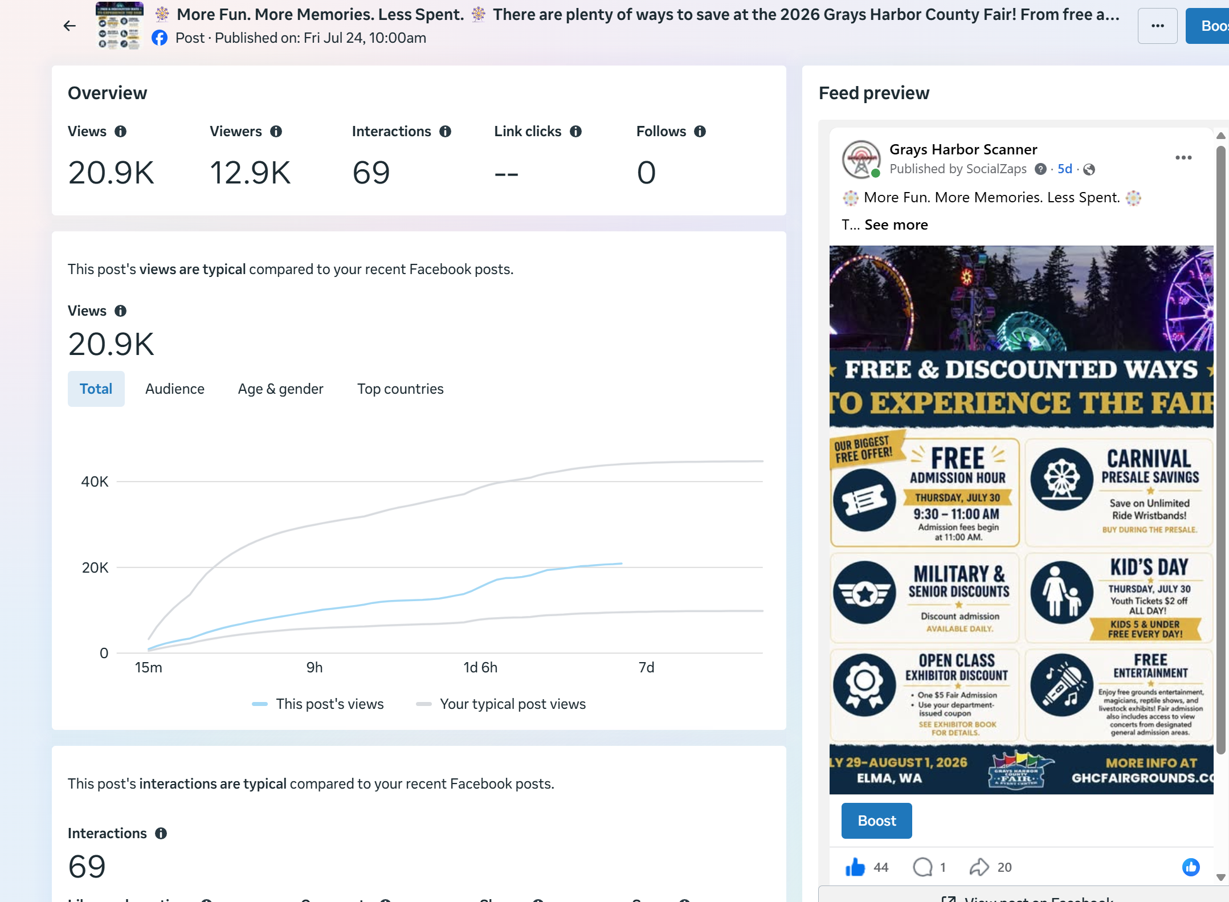Switch to the Audience tab
The width and height of the screenshot is (1229, 902).
click(x=175, y=389)
